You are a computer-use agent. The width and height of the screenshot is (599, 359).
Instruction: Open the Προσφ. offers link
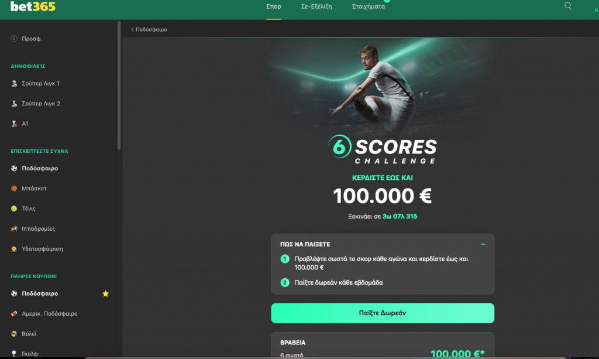[x=32, y=39]
